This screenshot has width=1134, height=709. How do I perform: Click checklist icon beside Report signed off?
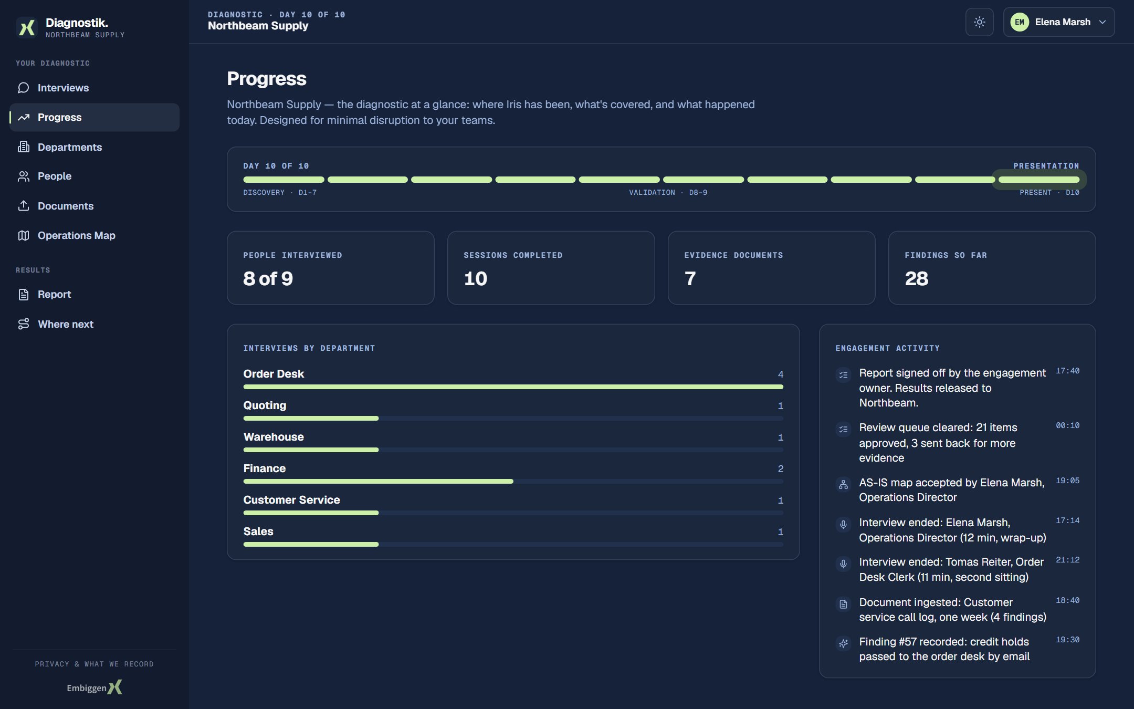[x=843, y=375]
